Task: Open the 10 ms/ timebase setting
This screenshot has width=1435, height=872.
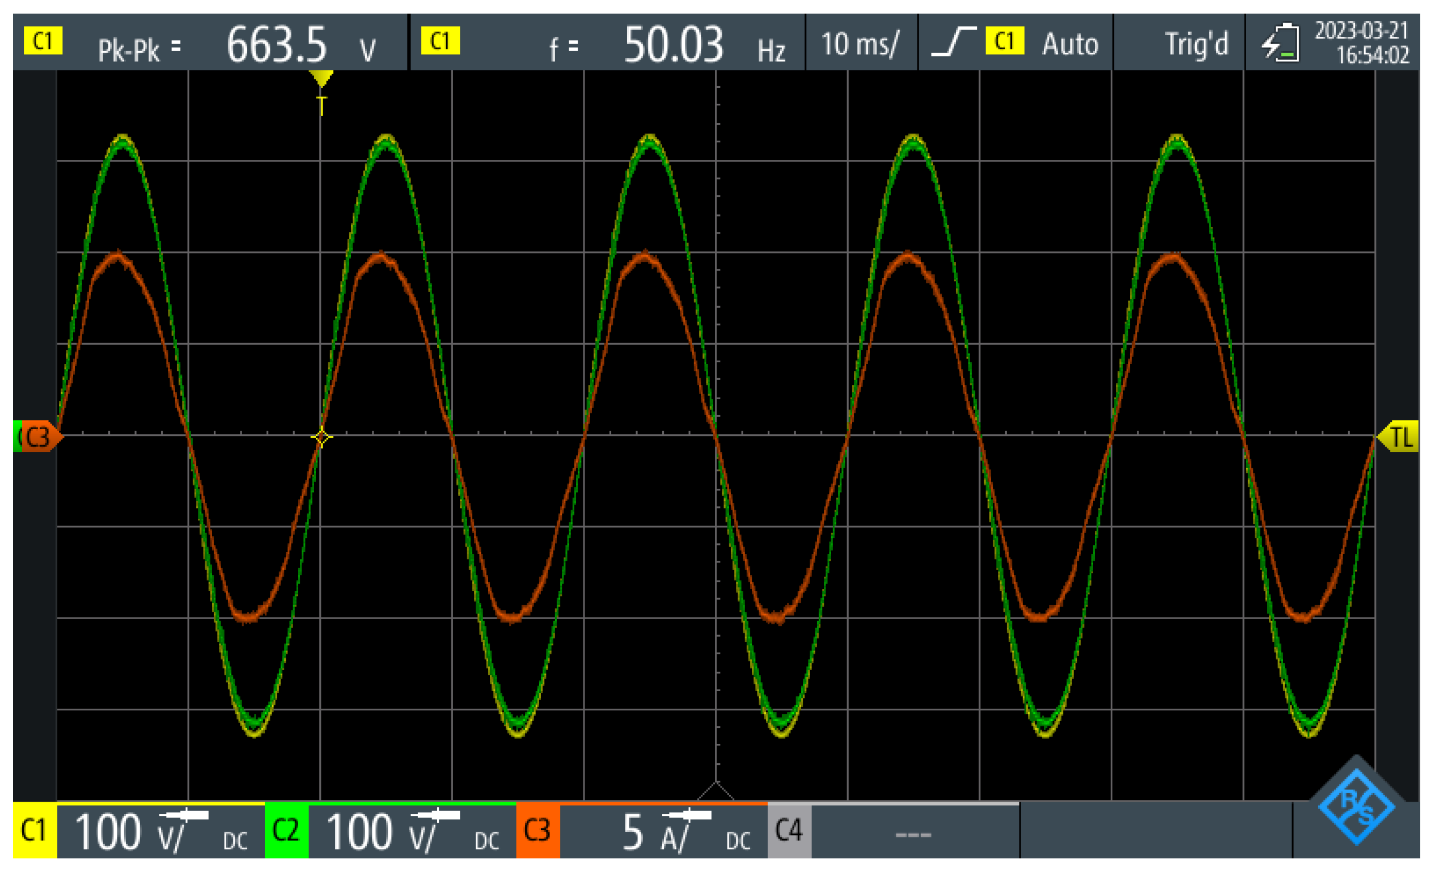Action: coord(860,44)
